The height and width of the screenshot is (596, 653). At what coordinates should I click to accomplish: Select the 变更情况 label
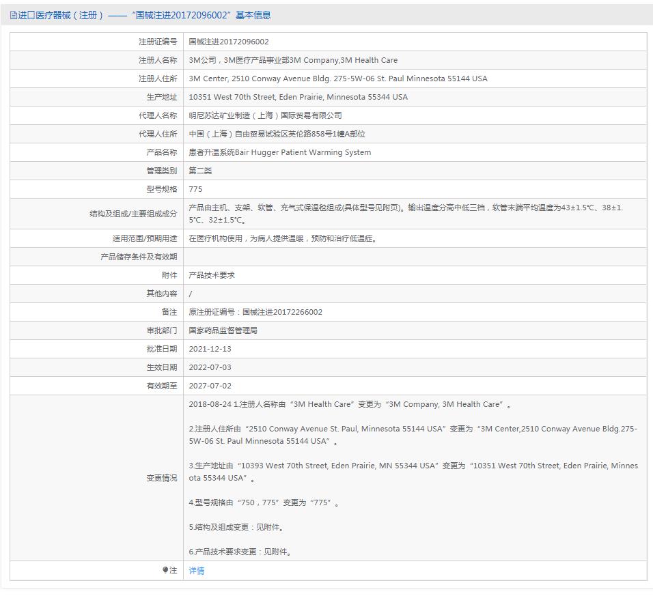click(x=162, y=478)
